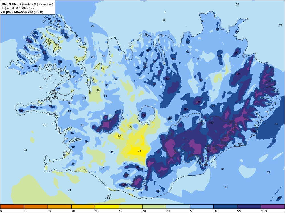
Task: Click the 86 humidity value on the map
Action: (115, 79)
